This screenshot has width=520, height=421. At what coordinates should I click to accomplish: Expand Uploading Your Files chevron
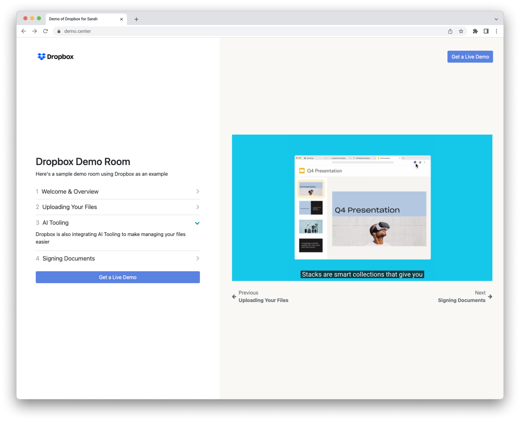198,207
